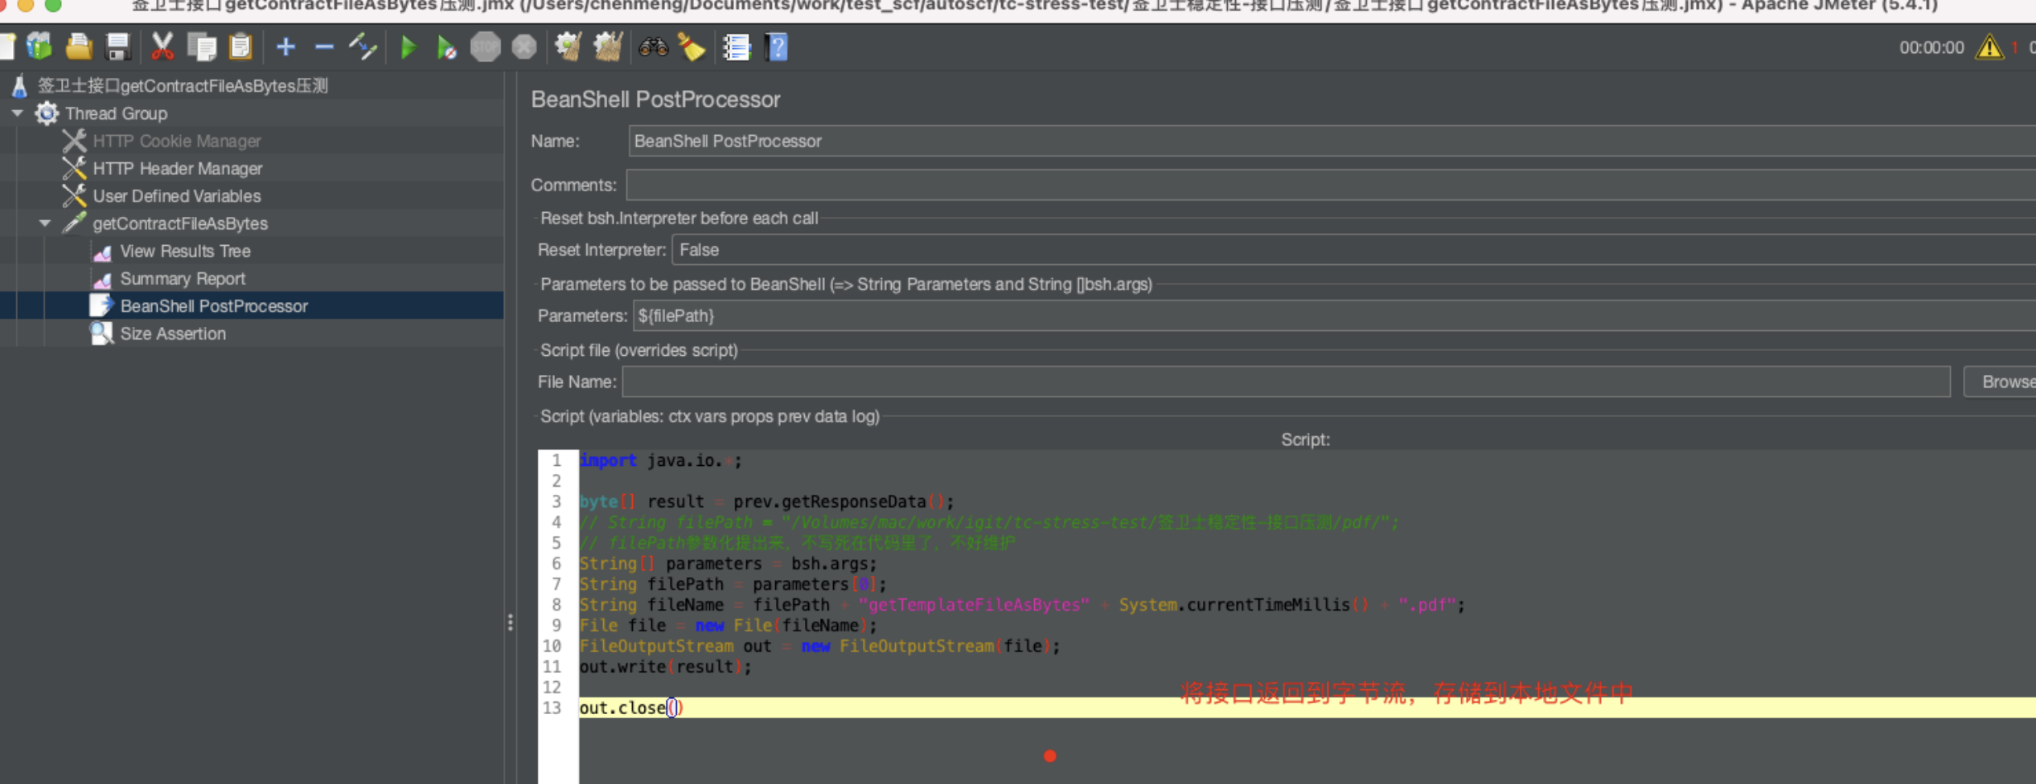The image size is (2036, 784).
Task: Click the Paste clipboard icon
Action: coord(240,47)
